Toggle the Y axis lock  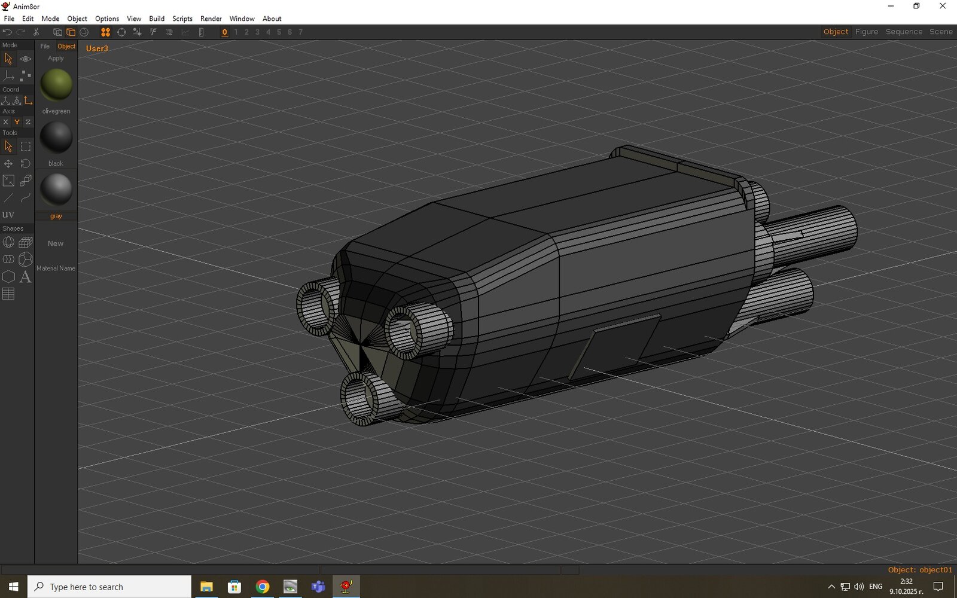click(17, 122)
